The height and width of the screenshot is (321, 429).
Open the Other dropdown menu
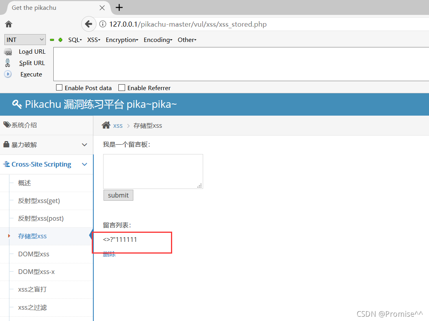click(187, 40)
